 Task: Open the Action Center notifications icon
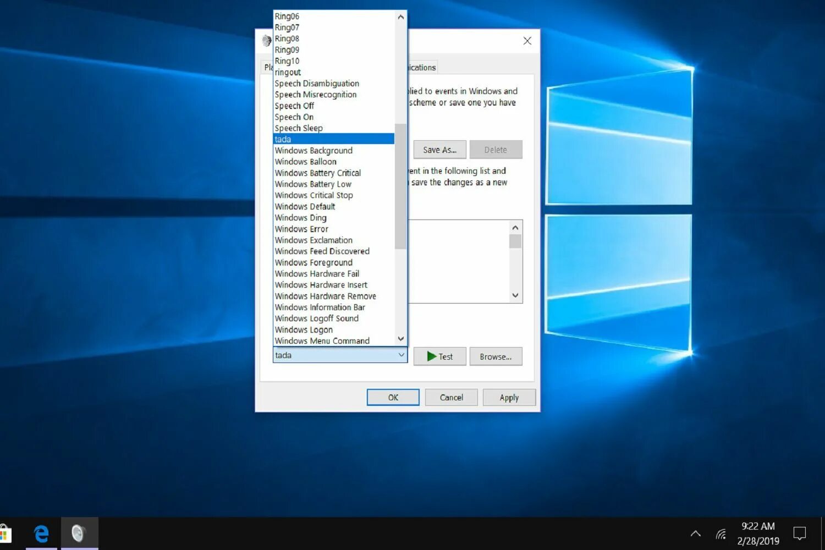click(x=799, y=533)
